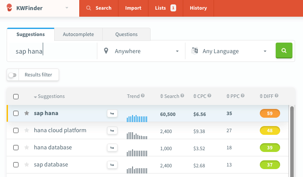Click the arrow button for hana database
303x177 pixels.
coord(112,148)
